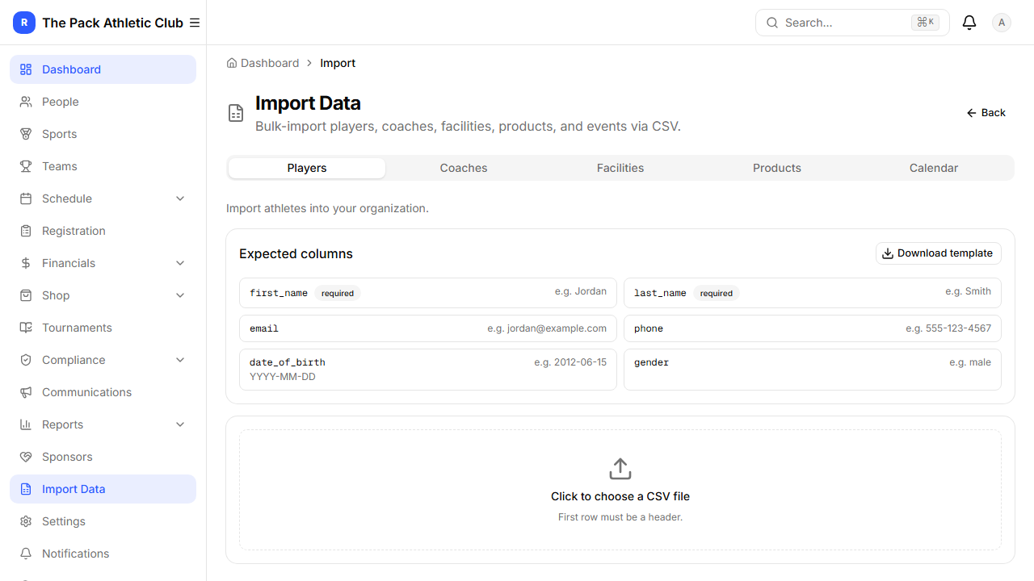1034x581 pixels.
Task: Switch to the Calendar tab
Action: pos(934,168)
